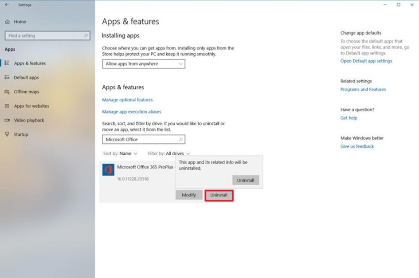Image resolution: width=419 pixels, height=278 pixels.
Task: Click the Modify button
Action: coord(189,195)
